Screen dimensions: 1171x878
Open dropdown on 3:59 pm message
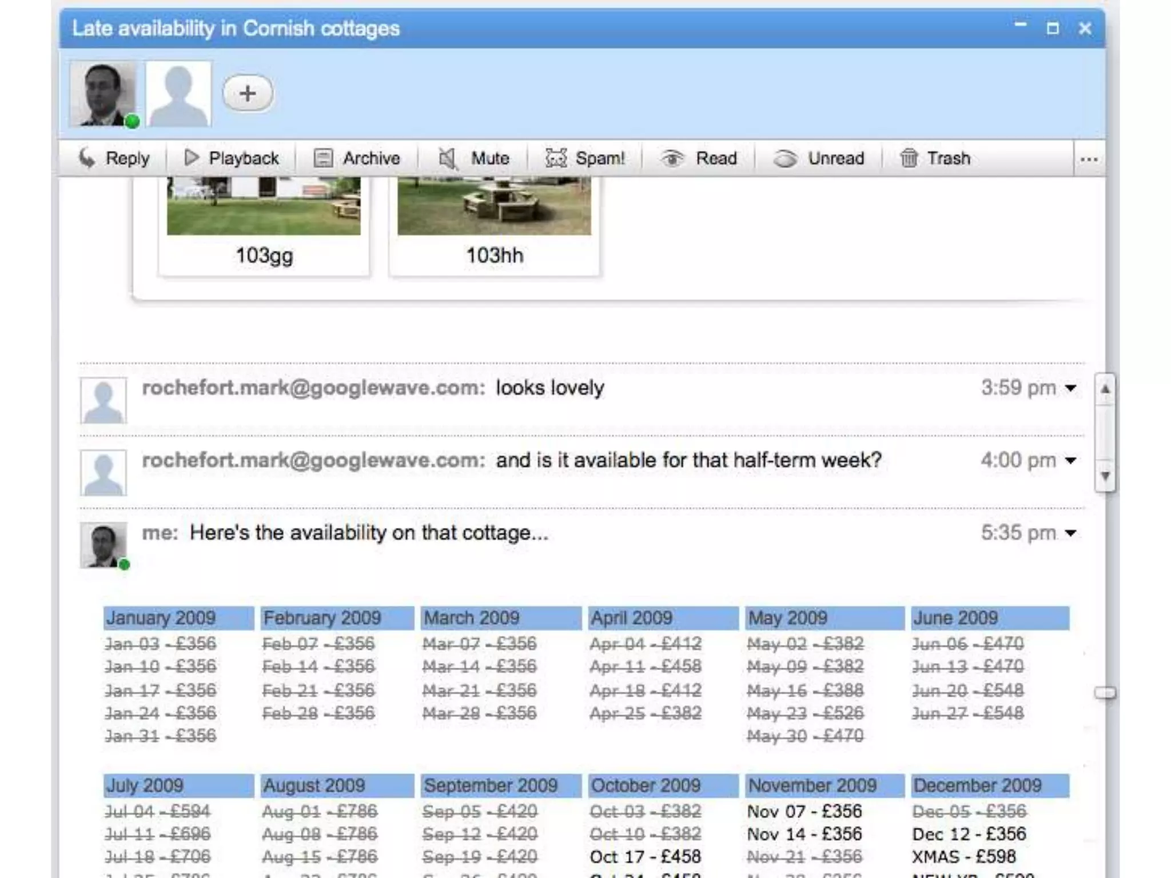pos(1070,389)
